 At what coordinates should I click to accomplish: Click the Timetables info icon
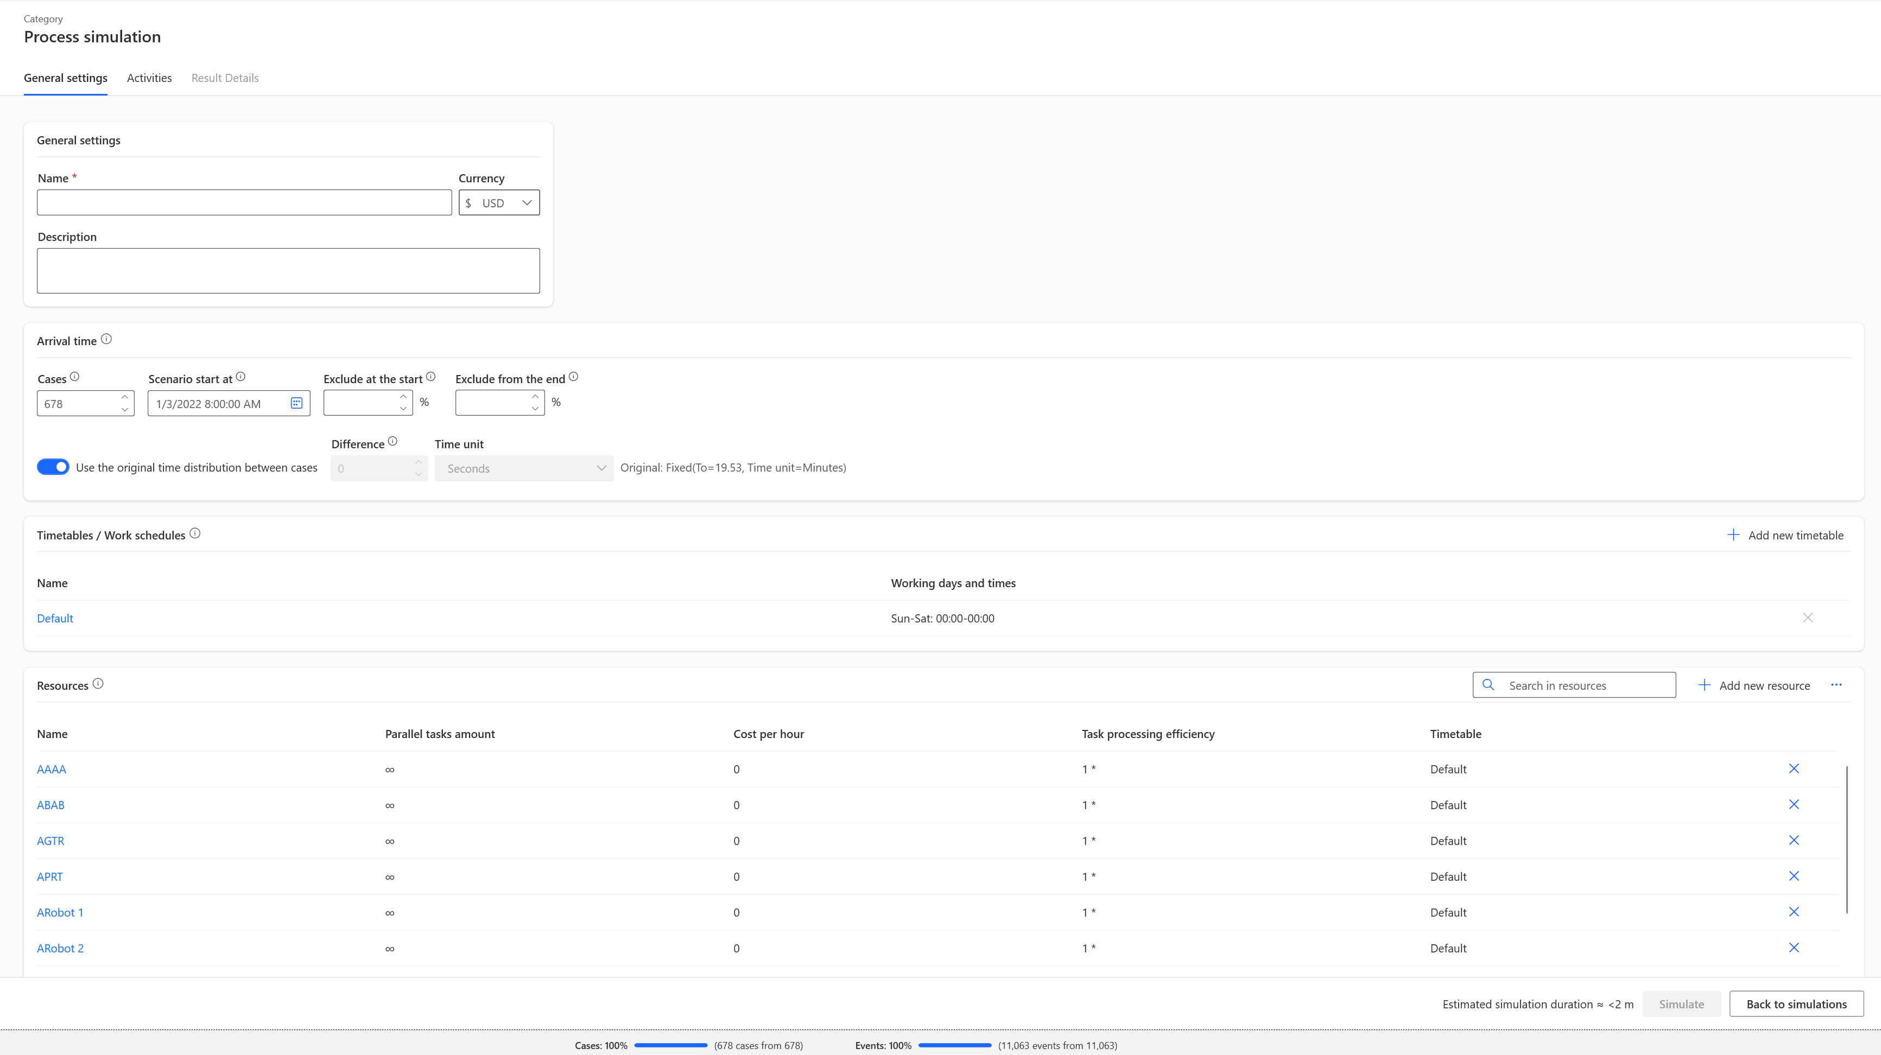pos(195,533)
